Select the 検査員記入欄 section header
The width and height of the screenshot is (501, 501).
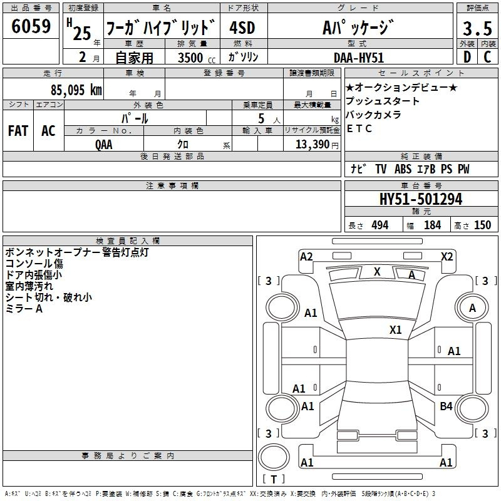coord(128,241)
